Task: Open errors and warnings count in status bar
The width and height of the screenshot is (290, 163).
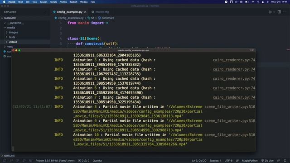Action: point(84,161)
